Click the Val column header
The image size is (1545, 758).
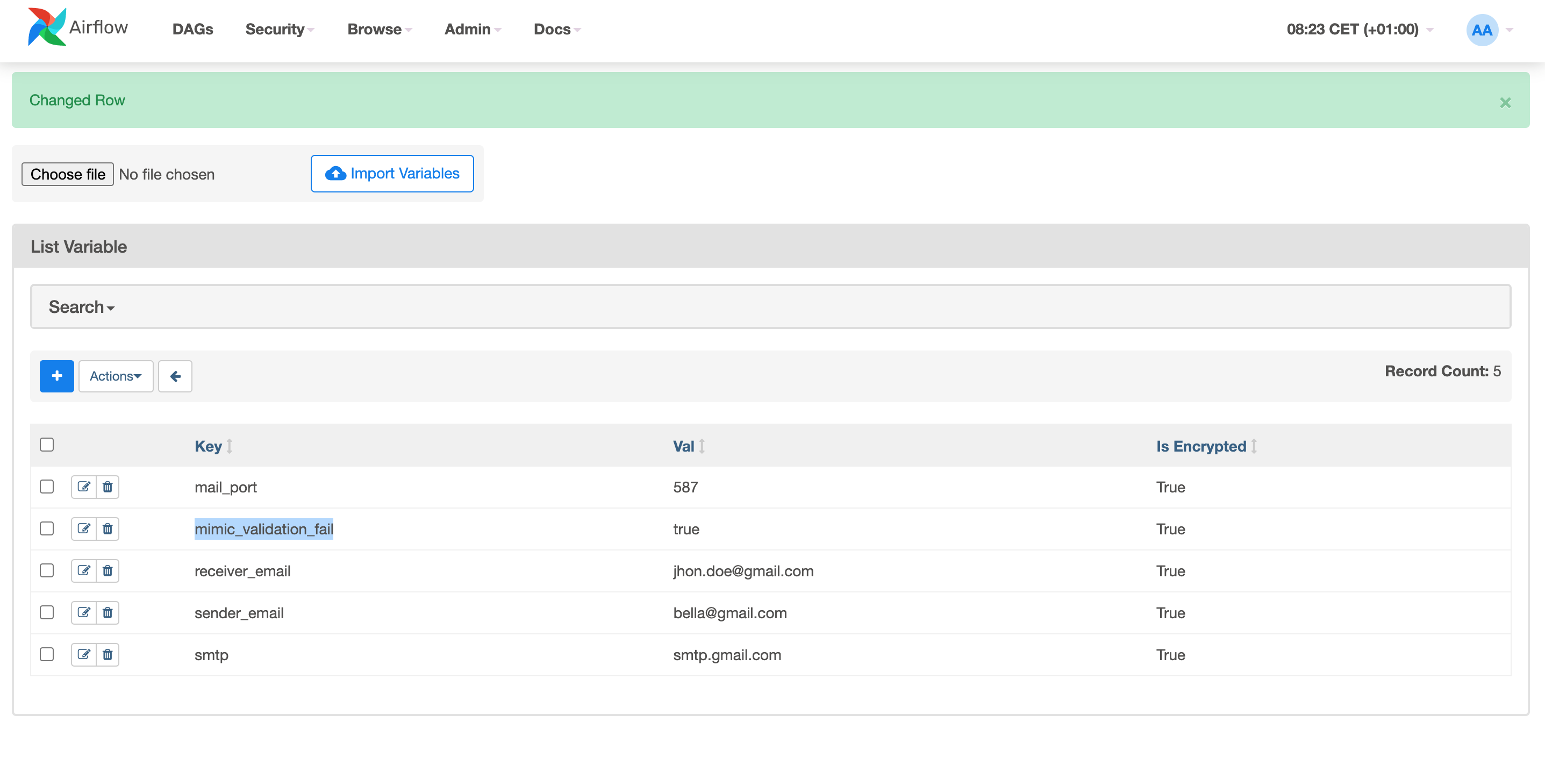684,446
